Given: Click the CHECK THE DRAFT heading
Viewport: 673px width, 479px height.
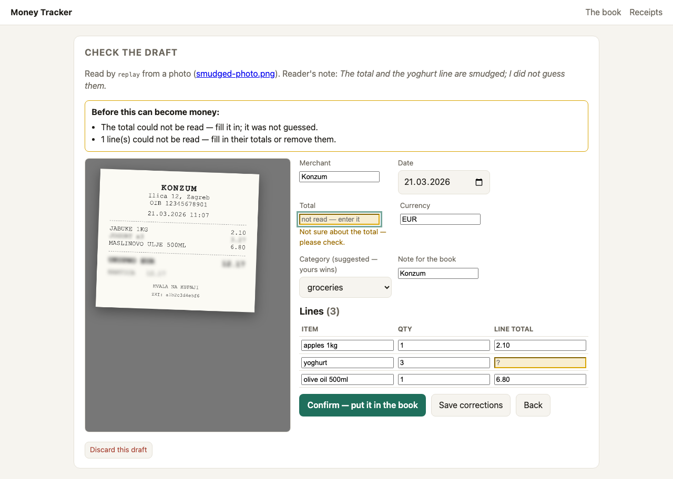Looking at the screenshot, I should 131,53.
